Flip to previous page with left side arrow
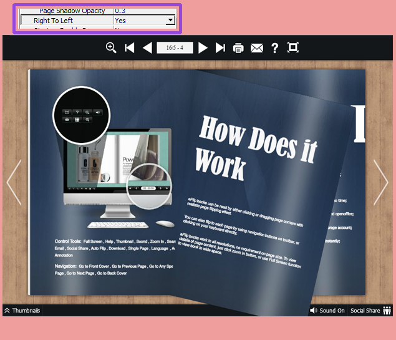Image resolution: width=396 pixels, height=340 pixels. [x=14, y=182]
